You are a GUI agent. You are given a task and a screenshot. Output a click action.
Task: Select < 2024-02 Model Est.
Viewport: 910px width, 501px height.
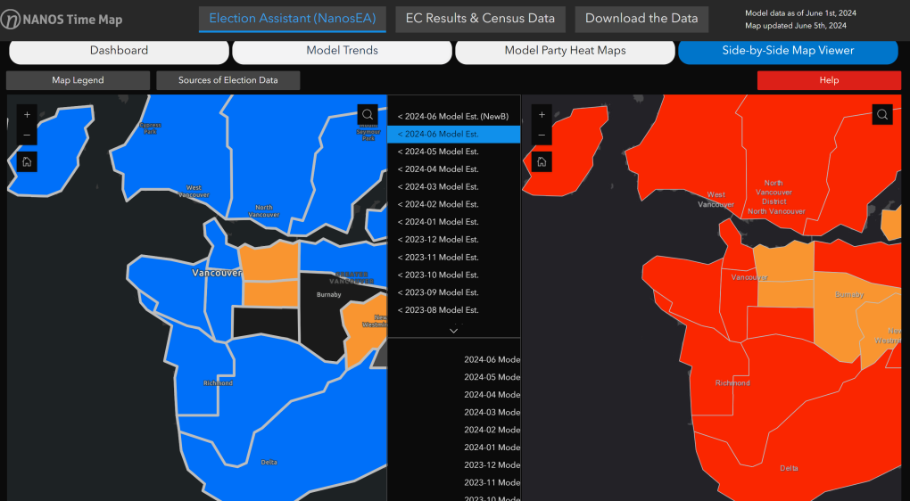(x=453, y=204)
